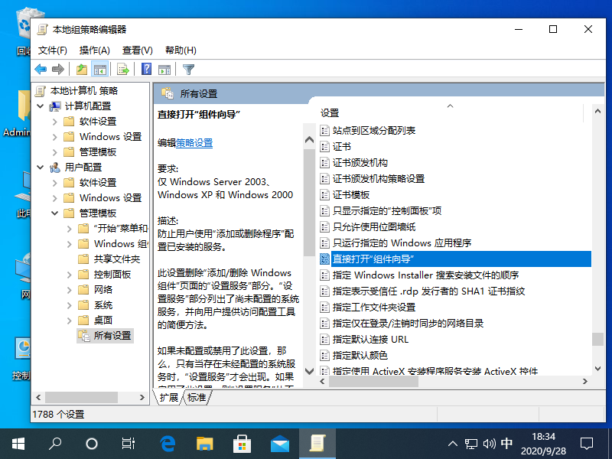Click the 策略设置 link
This screenshot has height=459, width=612.
tap(193, 142)
